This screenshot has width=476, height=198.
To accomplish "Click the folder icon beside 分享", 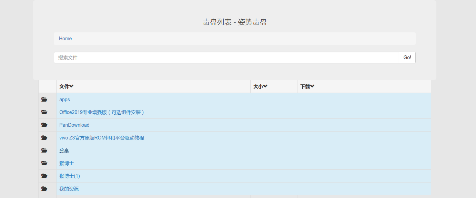I will [44, 150].
